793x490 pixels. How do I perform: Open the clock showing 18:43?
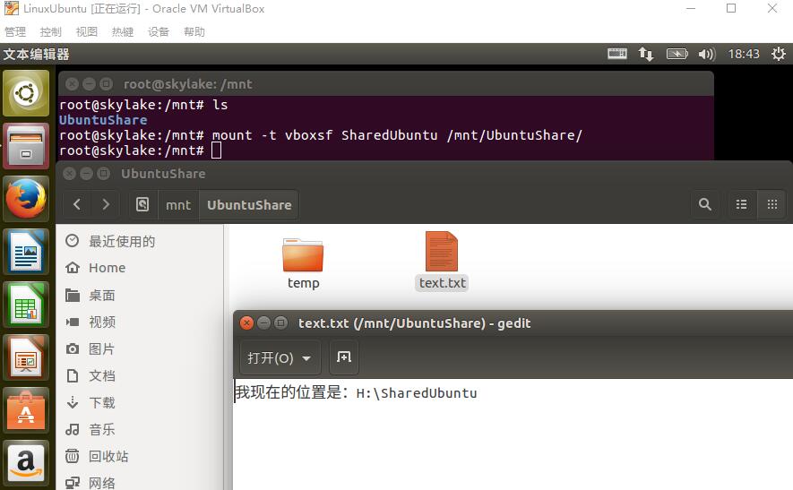click(744, 54)
